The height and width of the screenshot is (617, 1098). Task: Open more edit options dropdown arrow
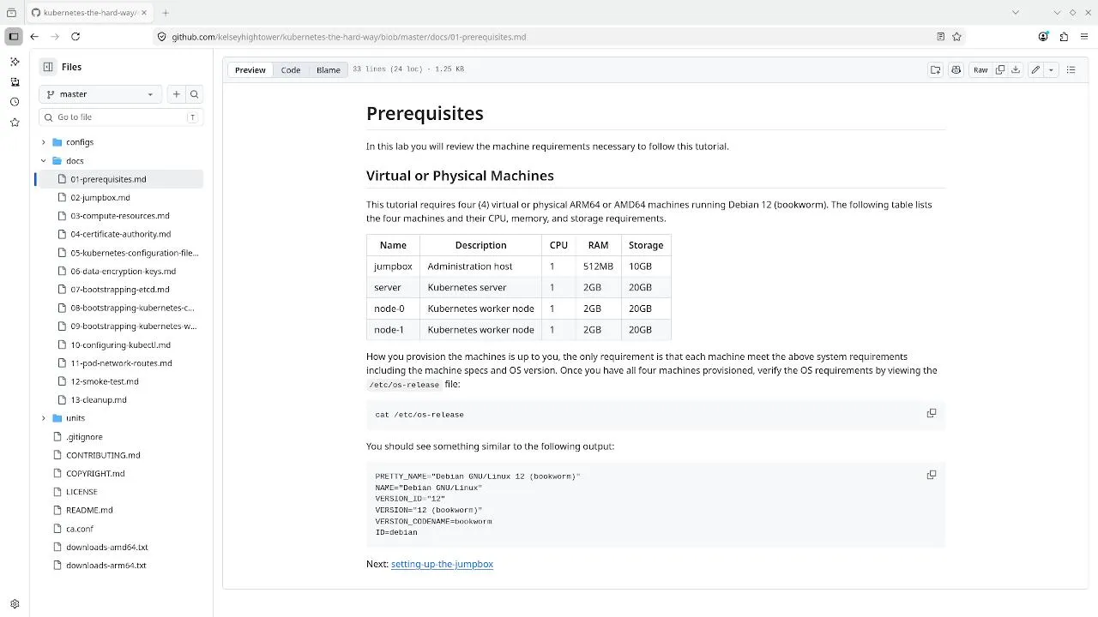pyautogui.click(x=1051, y=70)
